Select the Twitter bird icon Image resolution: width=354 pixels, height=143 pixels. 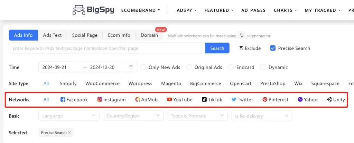[x=234, y=100]
